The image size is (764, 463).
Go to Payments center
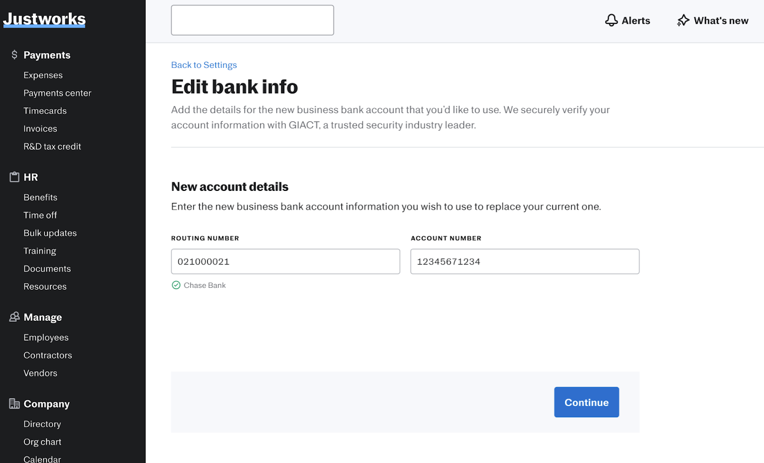[57, 93]
